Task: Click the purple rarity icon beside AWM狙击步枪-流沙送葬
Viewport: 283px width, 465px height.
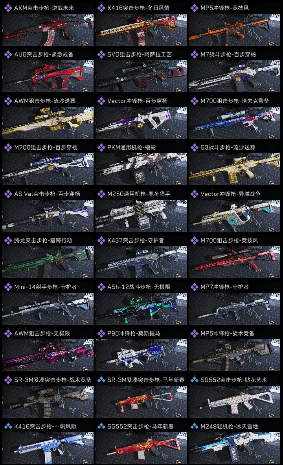Action: tap(8, 101)
